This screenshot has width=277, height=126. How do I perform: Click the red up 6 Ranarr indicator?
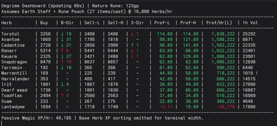(x=65, y=51)
